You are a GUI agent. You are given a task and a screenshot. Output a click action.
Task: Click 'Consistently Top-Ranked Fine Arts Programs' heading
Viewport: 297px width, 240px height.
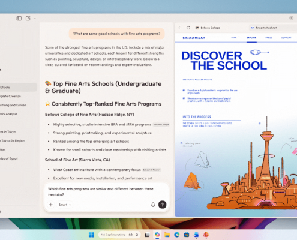pyautogui.click(x=103, y=104)
